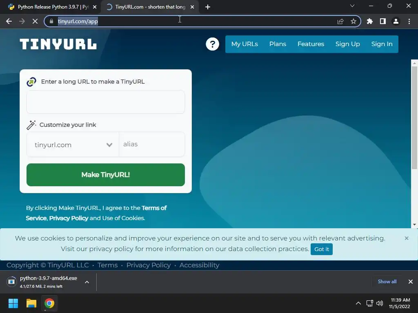Click the footer Terms link

pos(107,265)
